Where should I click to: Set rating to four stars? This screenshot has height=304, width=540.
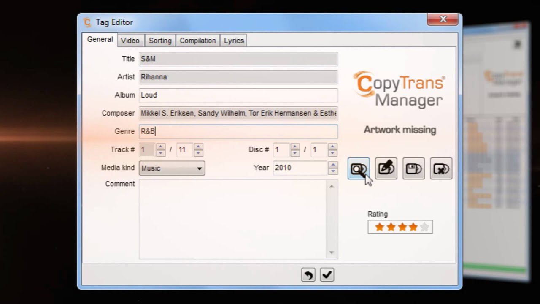[413, 227]
